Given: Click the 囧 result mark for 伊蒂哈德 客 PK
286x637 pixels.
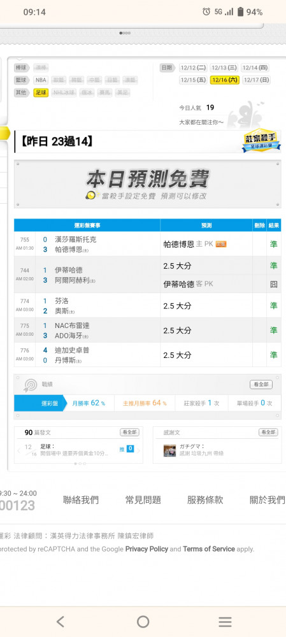Looking at the screenshot, I should [274, 285].
